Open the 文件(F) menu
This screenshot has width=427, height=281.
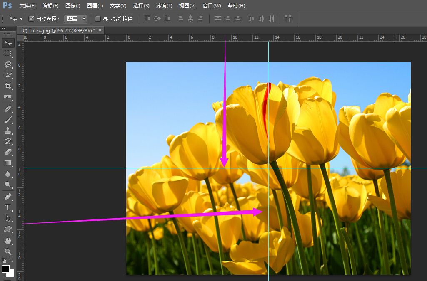[x=27, y=6]
